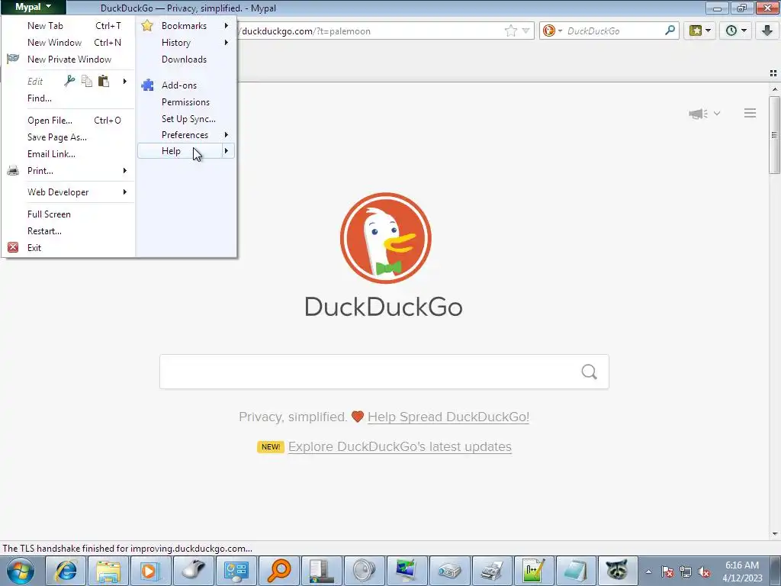Expand the Edit submenu arrow
781x586 pixels.
click(x=124, y=81)
